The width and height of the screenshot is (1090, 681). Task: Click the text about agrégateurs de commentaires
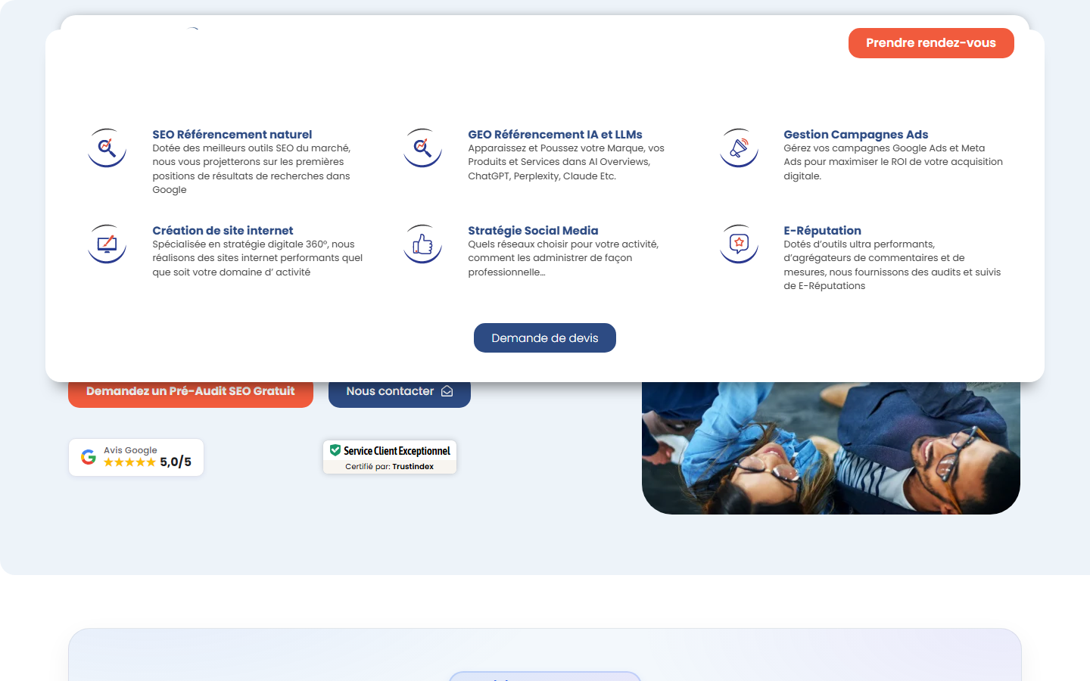point(892,265)
